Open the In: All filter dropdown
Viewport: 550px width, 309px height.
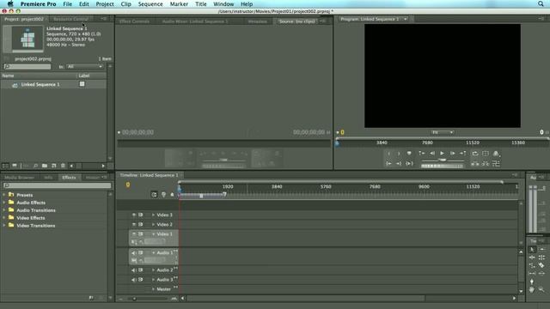(84, 67)
